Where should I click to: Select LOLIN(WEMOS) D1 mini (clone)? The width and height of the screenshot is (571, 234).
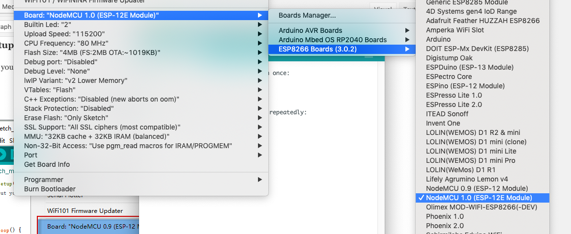pos(482,142)
